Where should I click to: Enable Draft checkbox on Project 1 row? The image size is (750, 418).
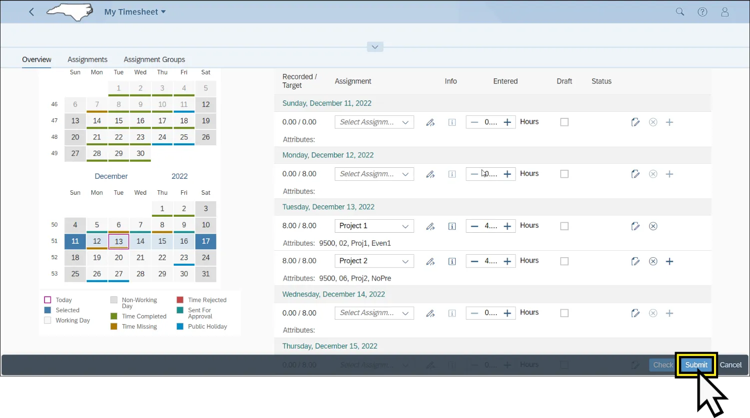coord(564,226)
